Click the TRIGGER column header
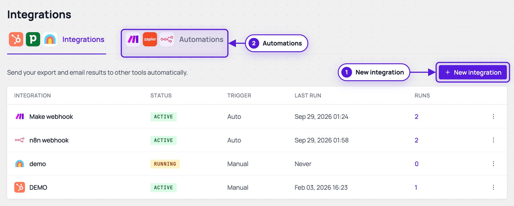The height and width of the screenshot is (206, 514). coord(239,96)
